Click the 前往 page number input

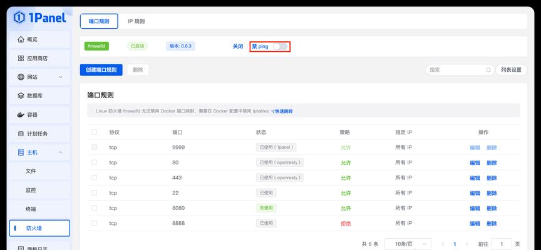coord(502,244)
